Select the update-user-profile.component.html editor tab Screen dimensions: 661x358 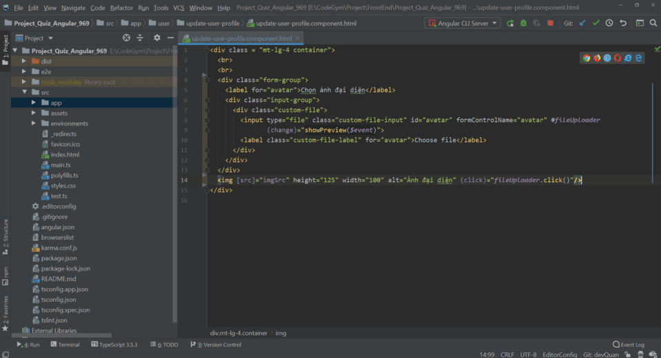point(241,39)
